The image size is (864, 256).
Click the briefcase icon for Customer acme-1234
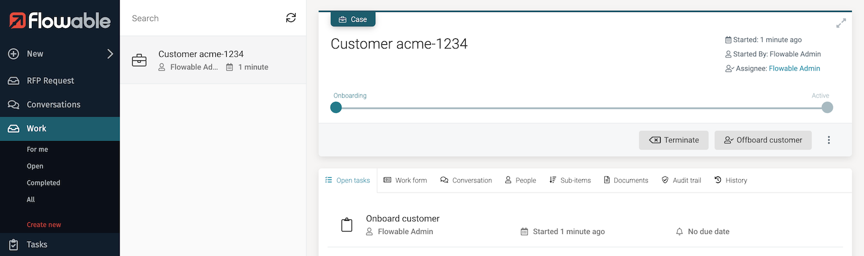coord(139,60)
